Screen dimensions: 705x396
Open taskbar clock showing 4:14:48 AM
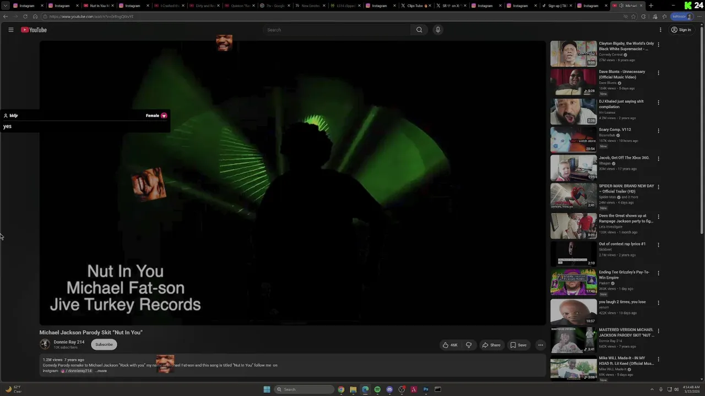(x=691, y=389)
